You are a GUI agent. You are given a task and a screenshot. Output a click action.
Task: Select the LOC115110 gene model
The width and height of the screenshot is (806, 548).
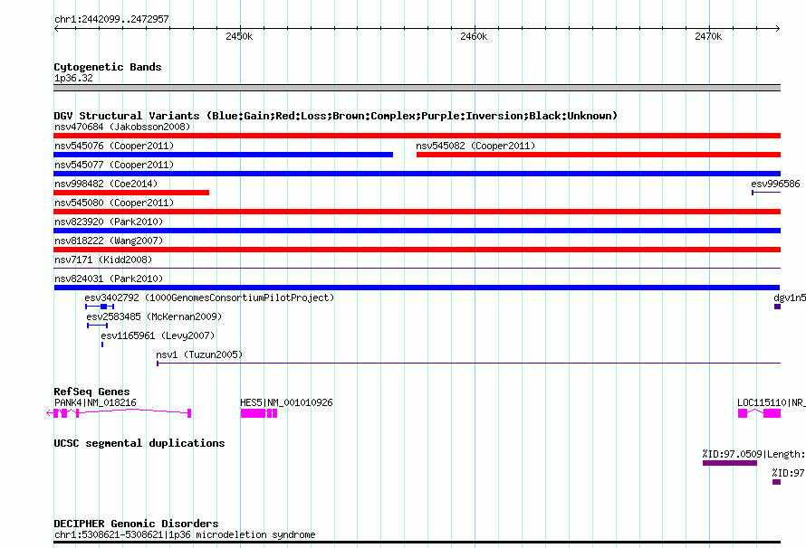click(759, 413)
